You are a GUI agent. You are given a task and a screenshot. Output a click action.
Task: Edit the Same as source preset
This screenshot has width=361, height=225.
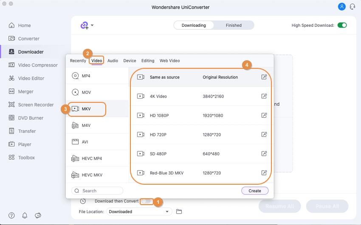tap(264, 77)
